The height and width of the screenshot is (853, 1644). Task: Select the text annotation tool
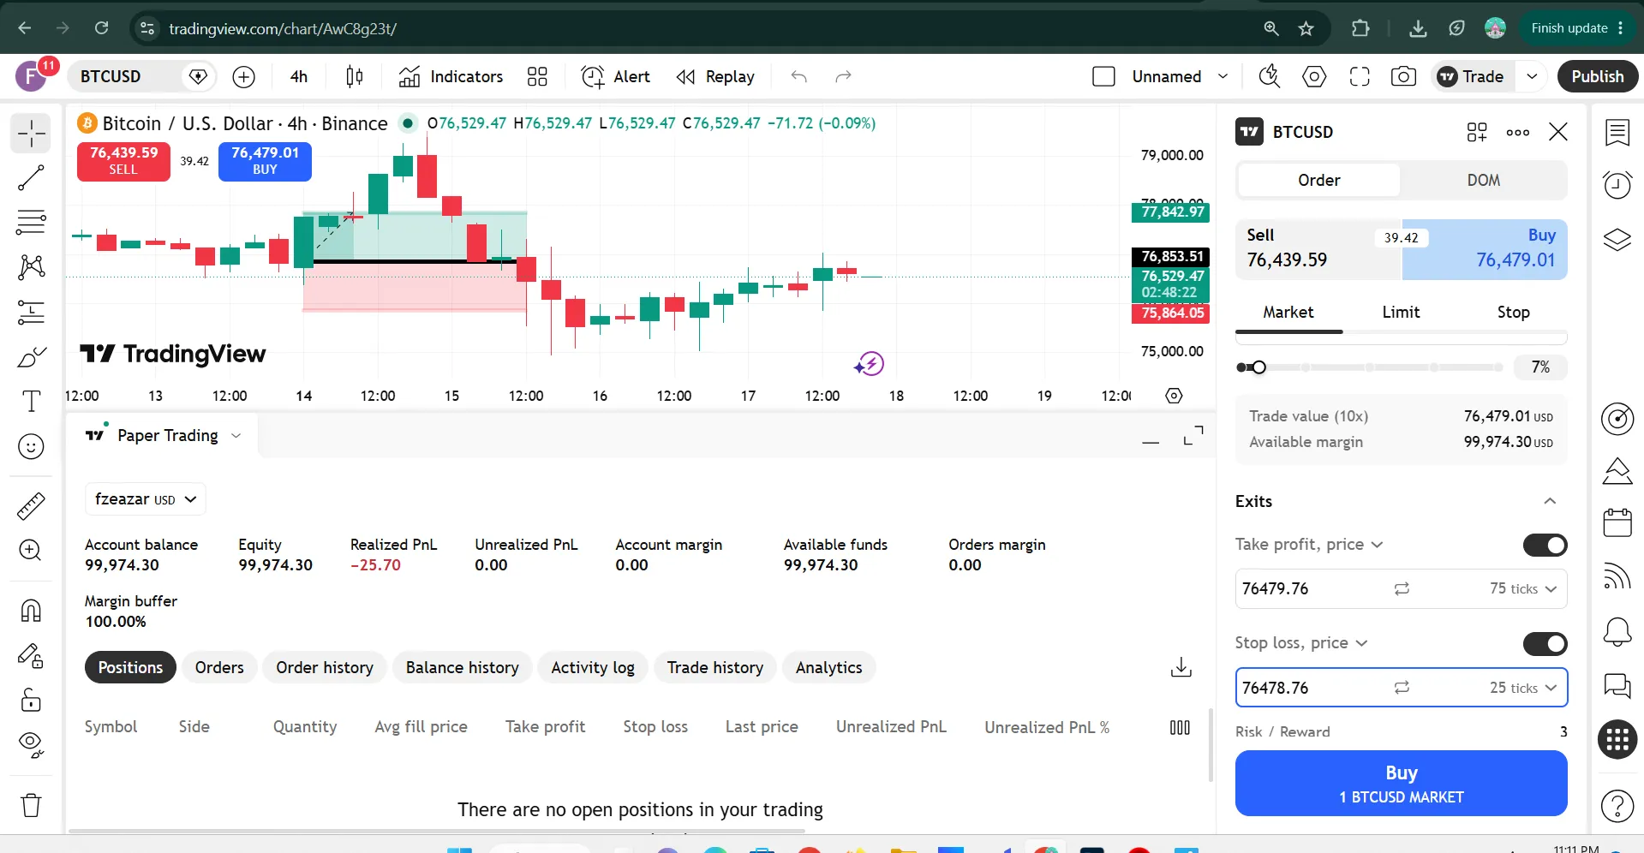click(x=31, y=402)
